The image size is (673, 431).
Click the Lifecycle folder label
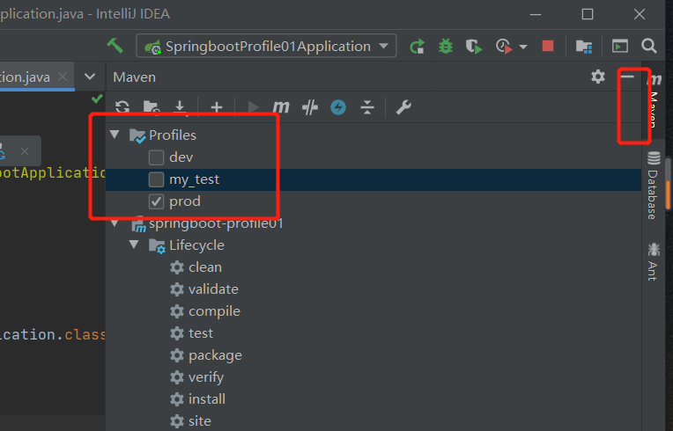pyautogui.click(x=196, y=245)
